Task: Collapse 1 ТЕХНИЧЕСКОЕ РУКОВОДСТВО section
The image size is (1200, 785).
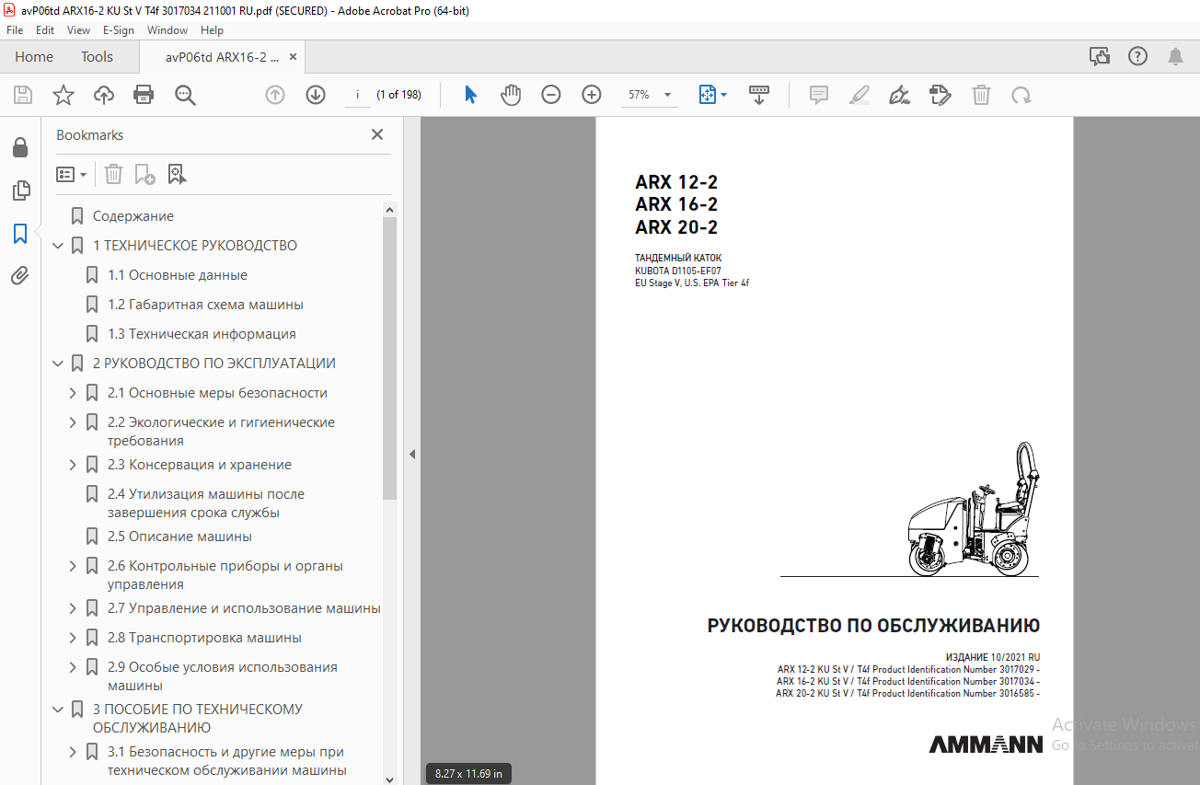Action: pos(58,246)
